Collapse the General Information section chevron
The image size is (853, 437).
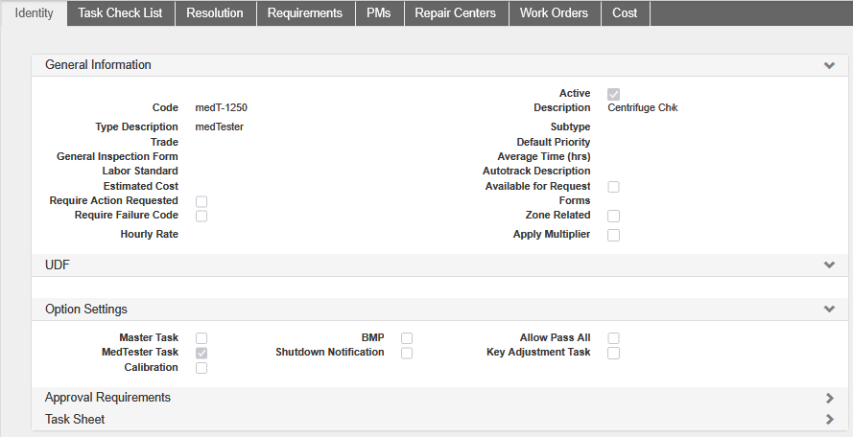pos(828,66)
